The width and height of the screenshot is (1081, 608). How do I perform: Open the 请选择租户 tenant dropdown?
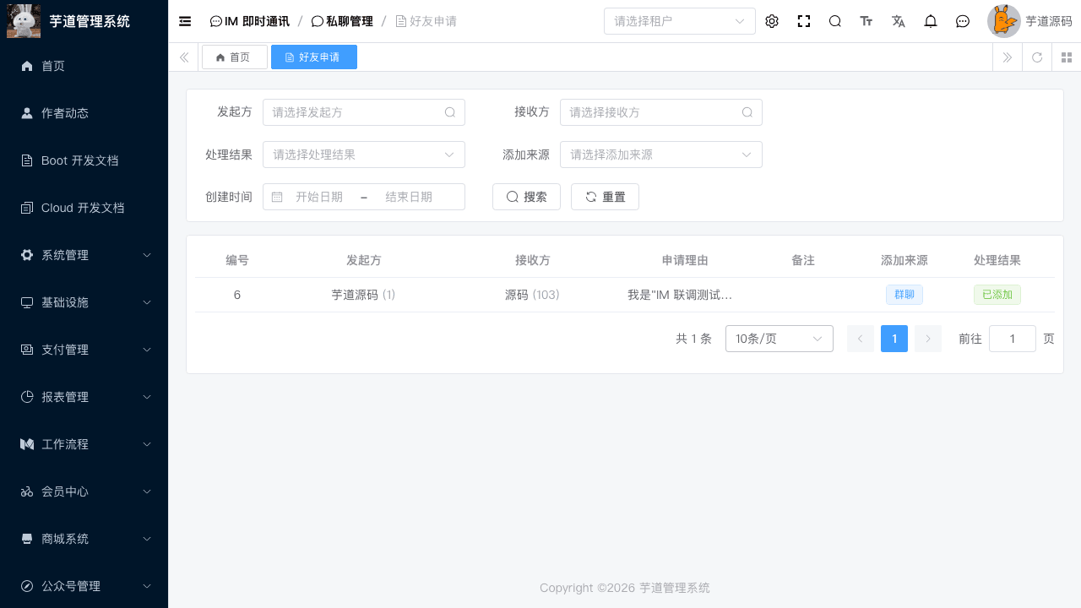click(680, 21)
